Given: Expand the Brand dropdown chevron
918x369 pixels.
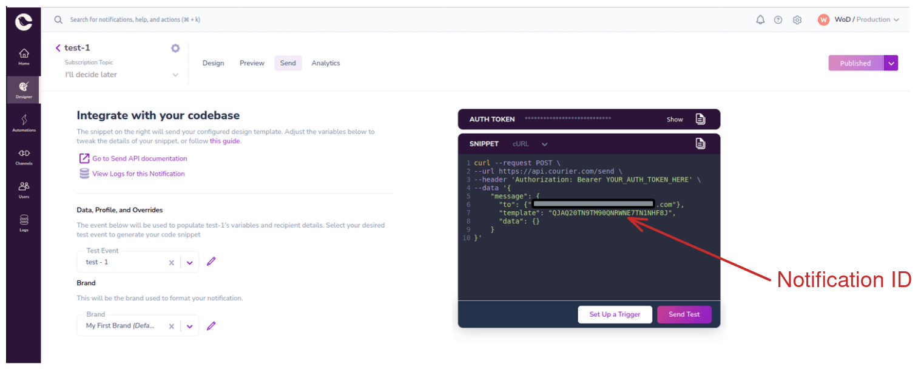Looking at the screenshot, I should [x=189, y=326].
